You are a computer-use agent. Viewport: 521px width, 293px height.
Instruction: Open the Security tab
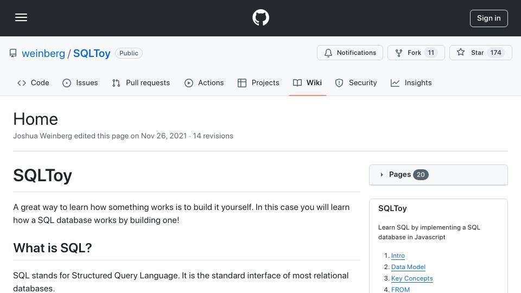tap(356, 82)
